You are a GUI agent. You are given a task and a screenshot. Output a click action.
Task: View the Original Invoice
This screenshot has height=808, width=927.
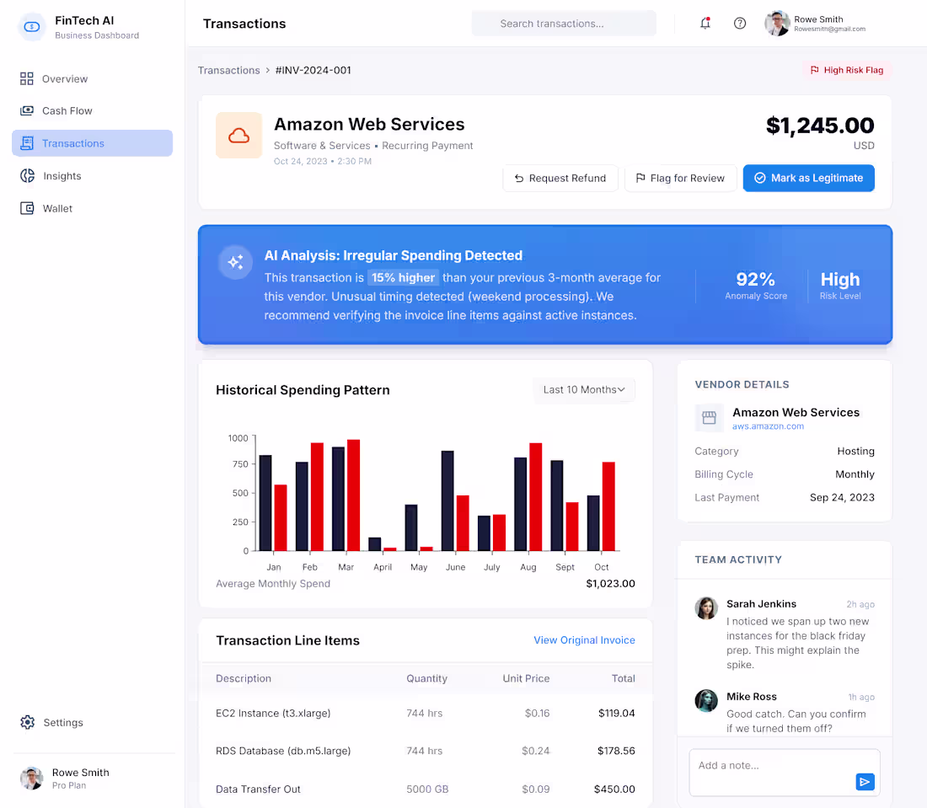(x=584, y=640)
